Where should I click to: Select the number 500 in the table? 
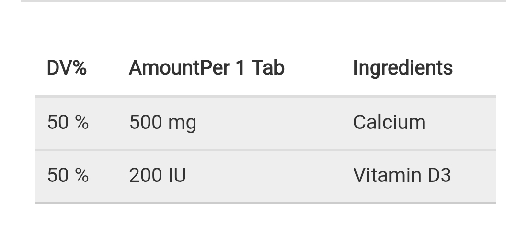146,122
